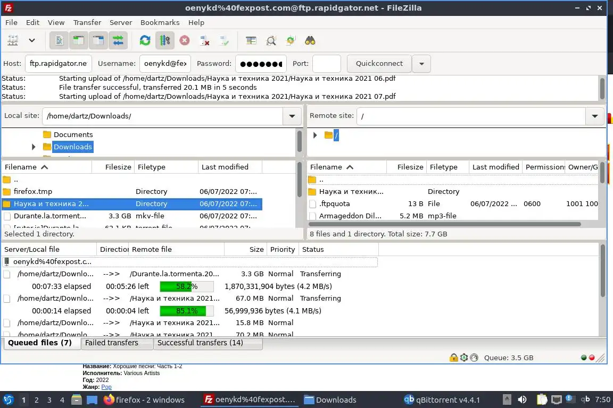Focus the Port input field

coord(326,63)
